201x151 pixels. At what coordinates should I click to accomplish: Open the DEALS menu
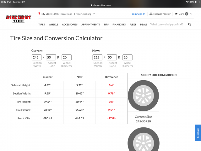click(x=144, y=25)
